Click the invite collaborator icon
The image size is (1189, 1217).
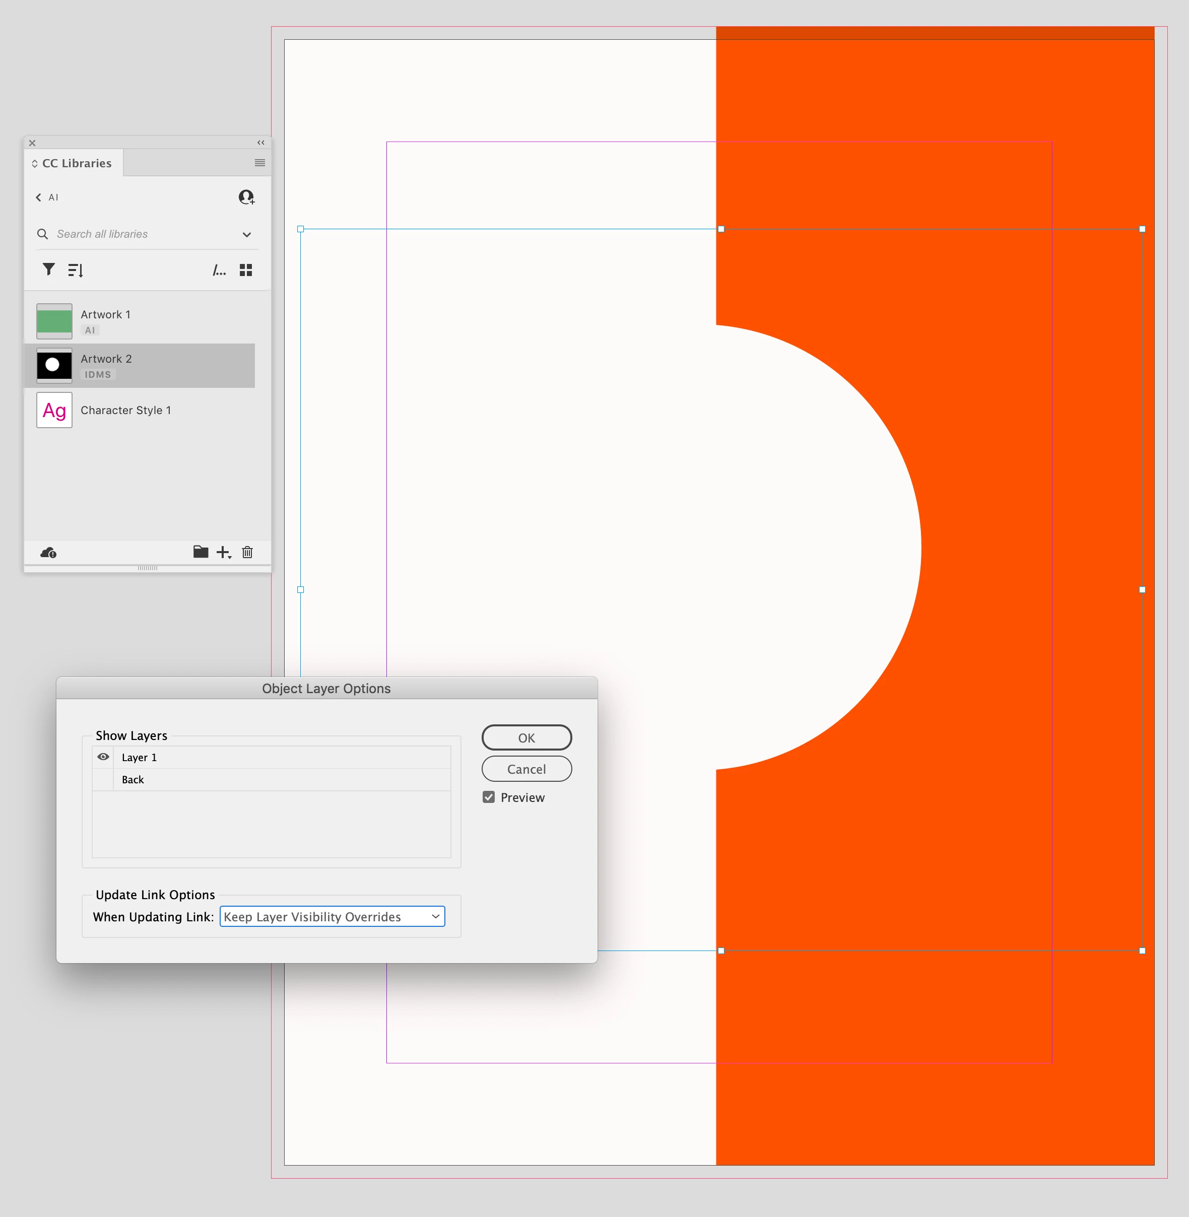(x=247, y=197)
